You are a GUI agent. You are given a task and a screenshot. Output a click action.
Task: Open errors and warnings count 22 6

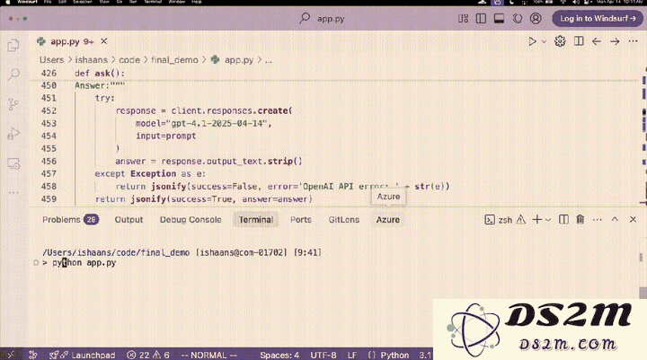[x=148, y=355]
